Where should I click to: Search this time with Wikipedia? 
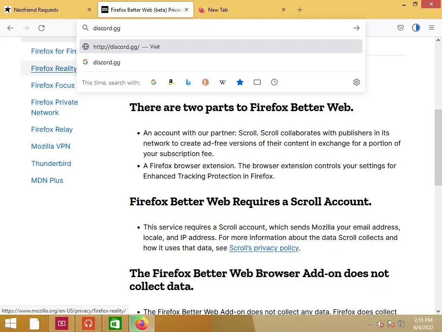click(223, 82)
